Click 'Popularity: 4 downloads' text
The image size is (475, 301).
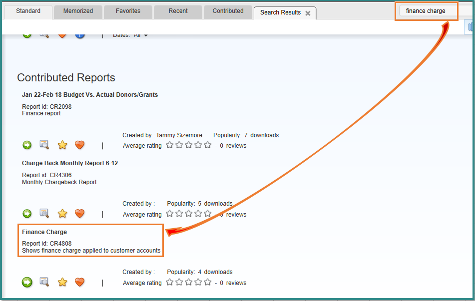(200, 272)
